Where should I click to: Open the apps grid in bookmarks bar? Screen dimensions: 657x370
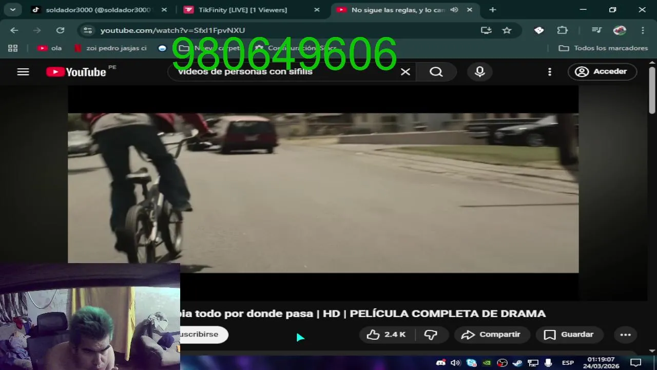tap(13, 48)
